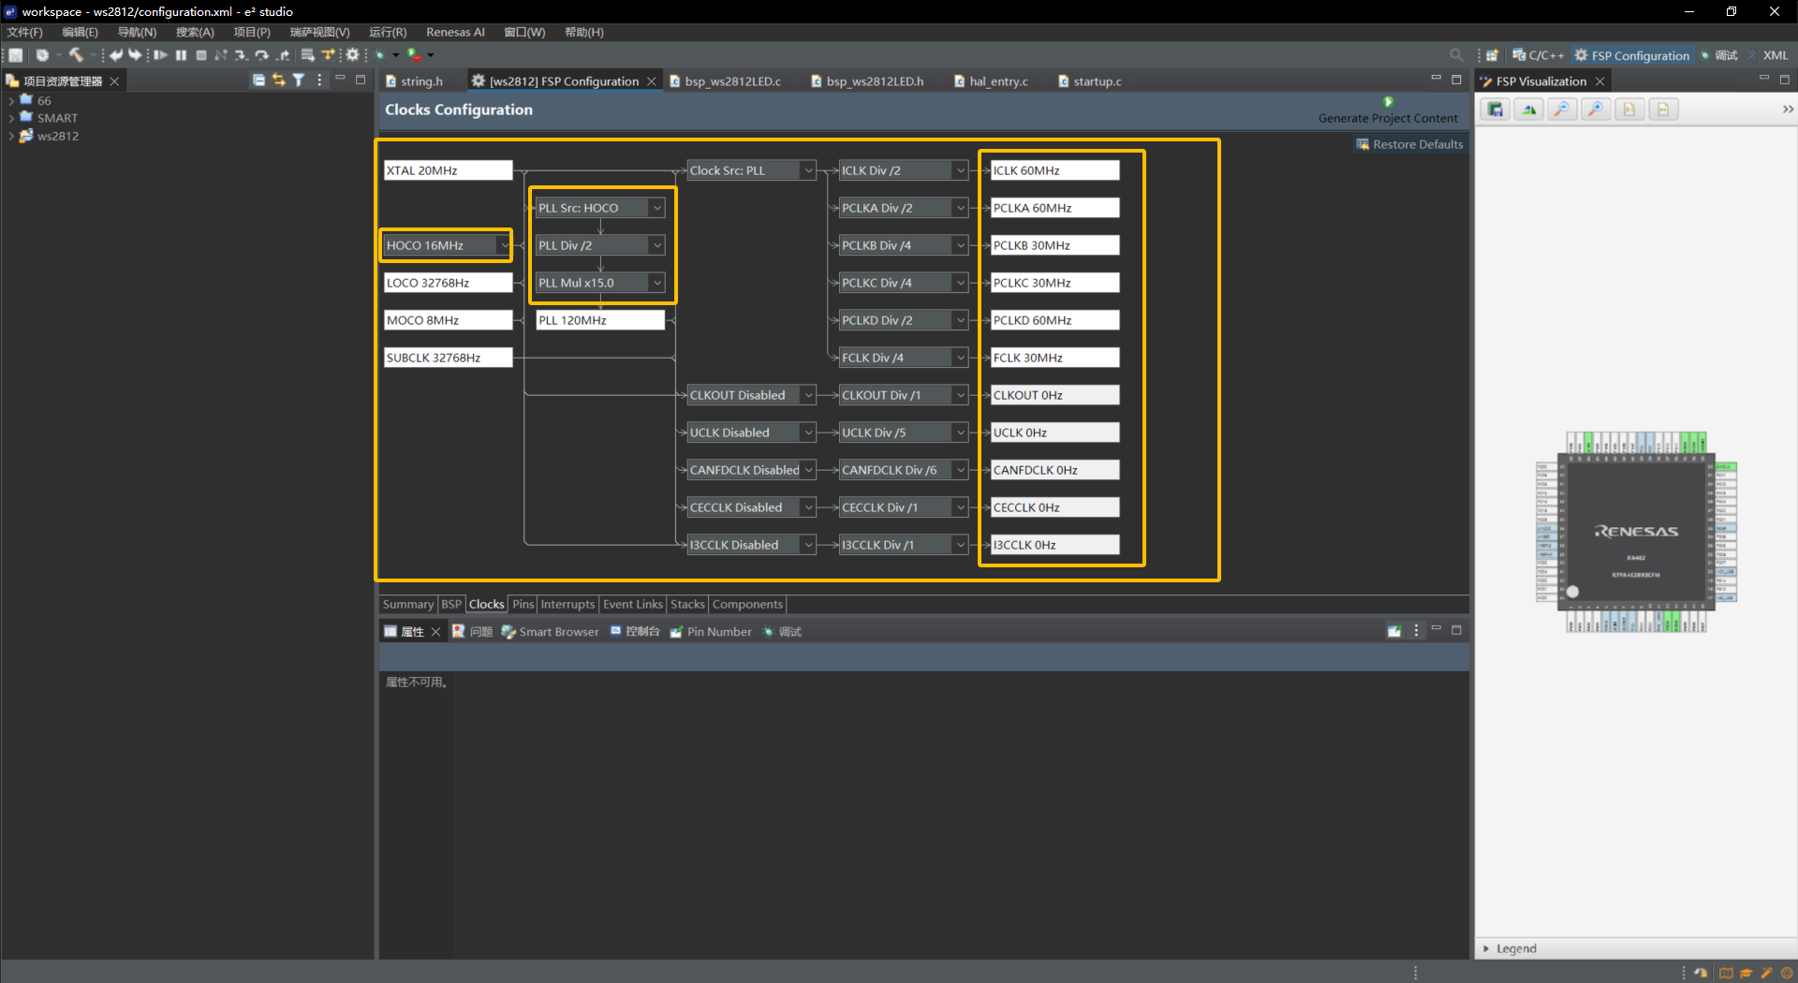This screenshot has height=983, width=1798.
Task: Expand the SMART project tree node
Action: [10, 118]
